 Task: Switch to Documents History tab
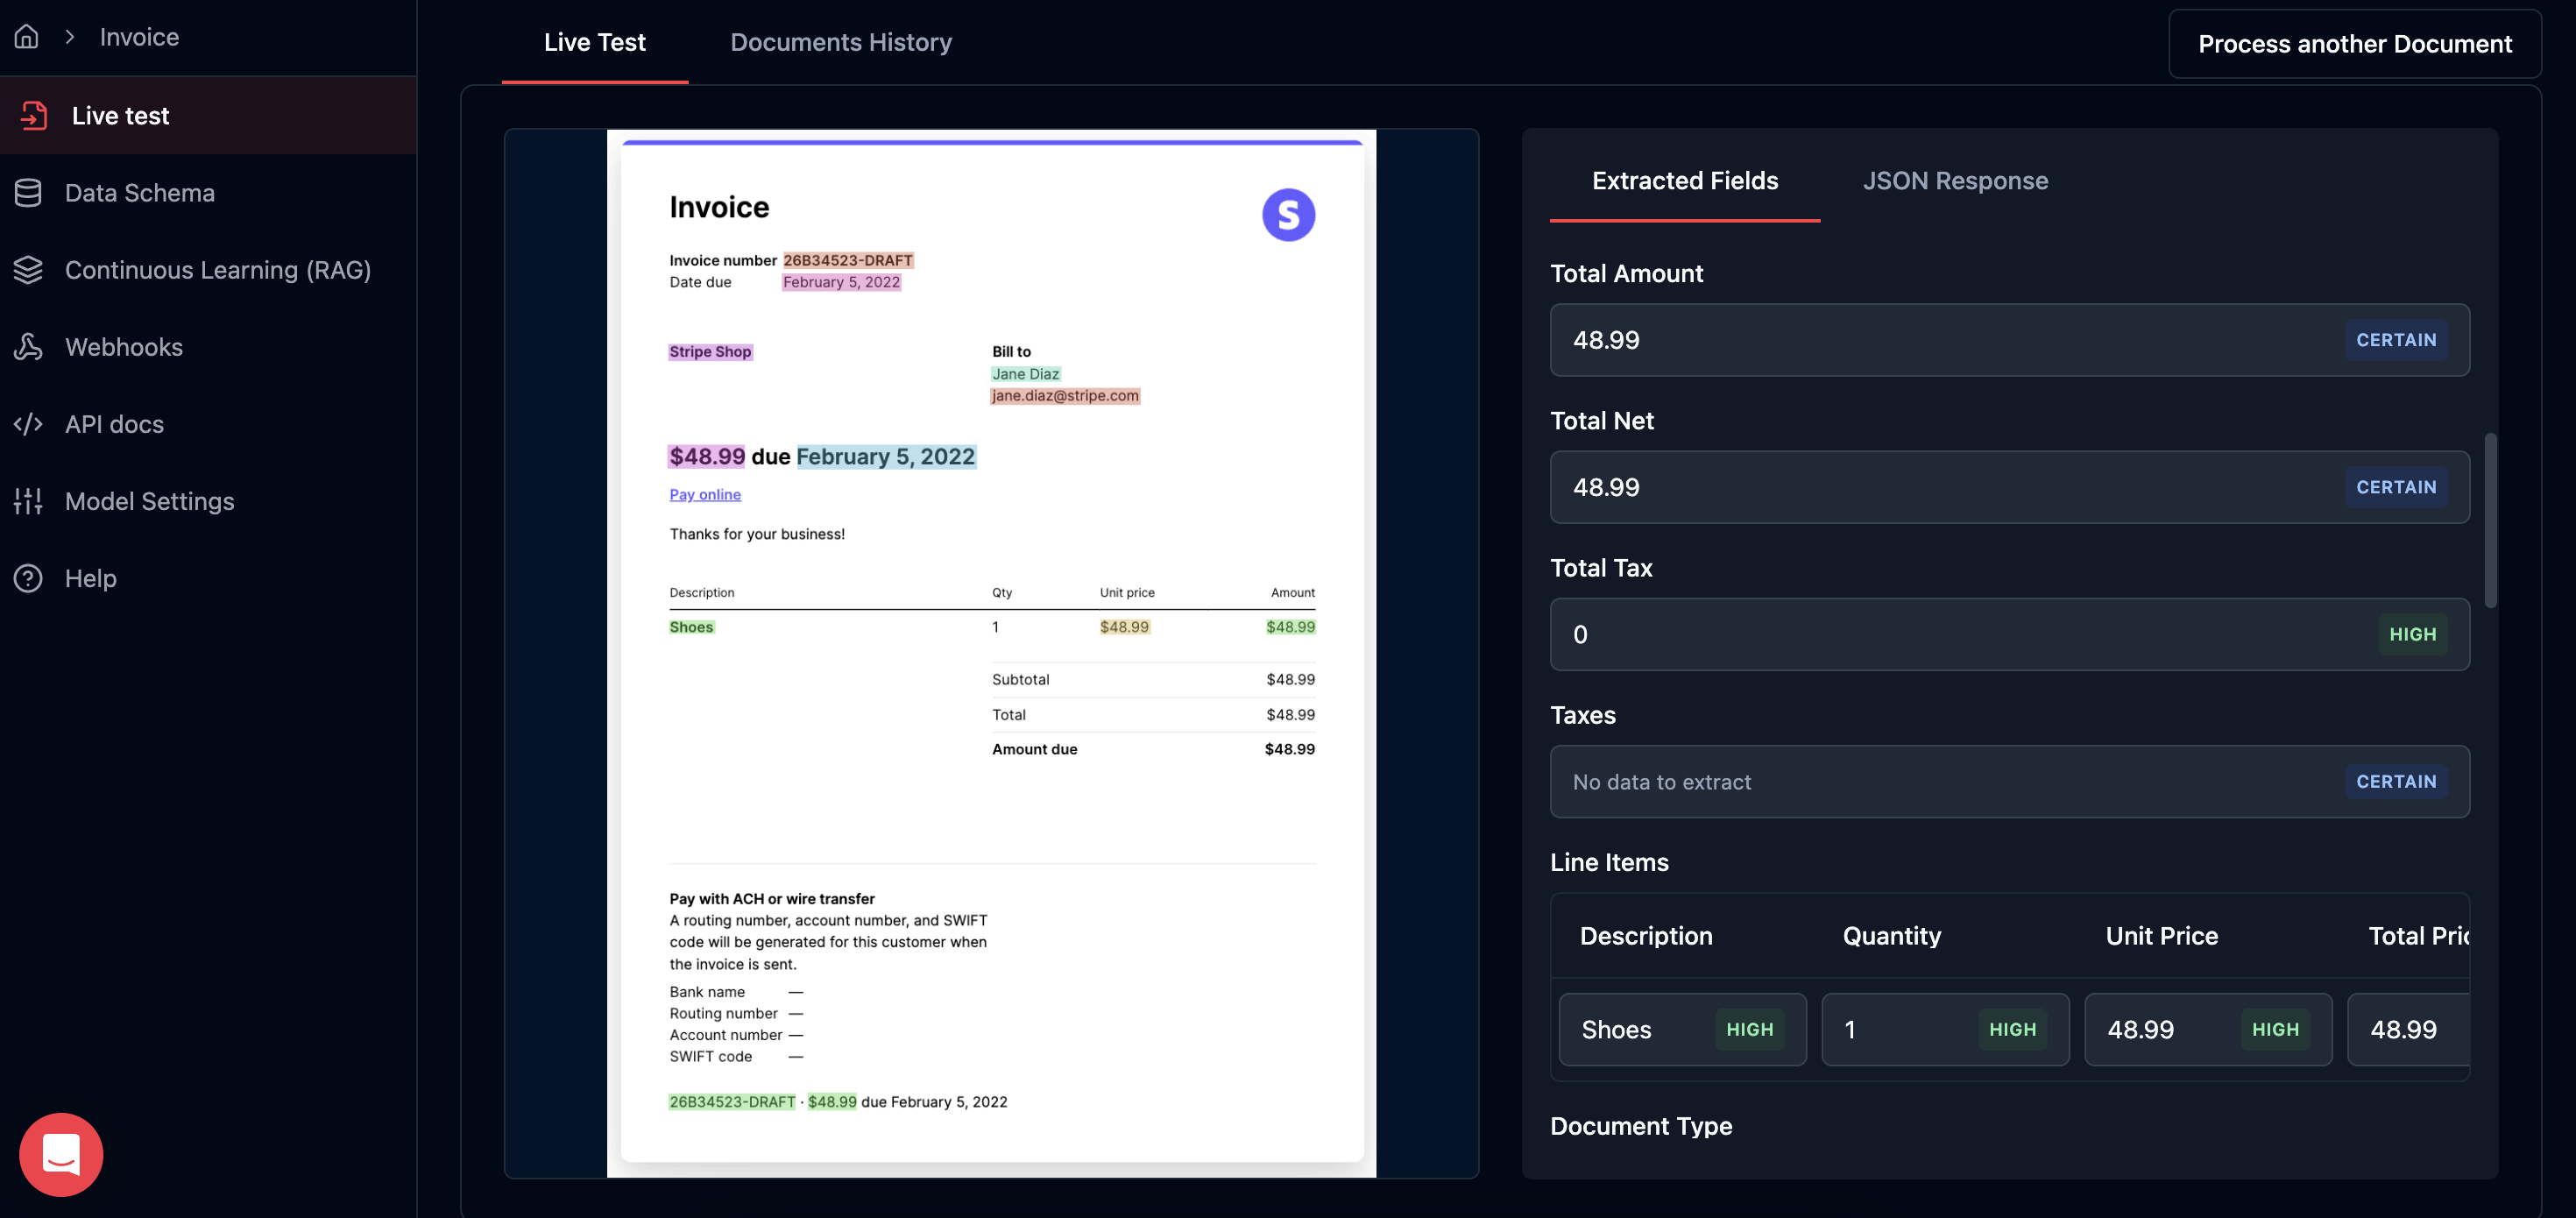[x=840, y=42]
